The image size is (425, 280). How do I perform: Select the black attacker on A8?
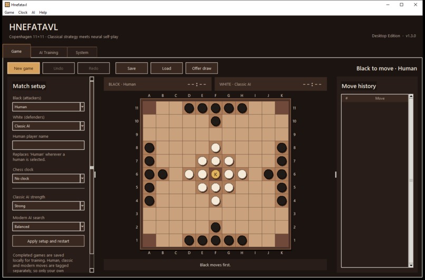pyautogui.click(x=149, y=148)
